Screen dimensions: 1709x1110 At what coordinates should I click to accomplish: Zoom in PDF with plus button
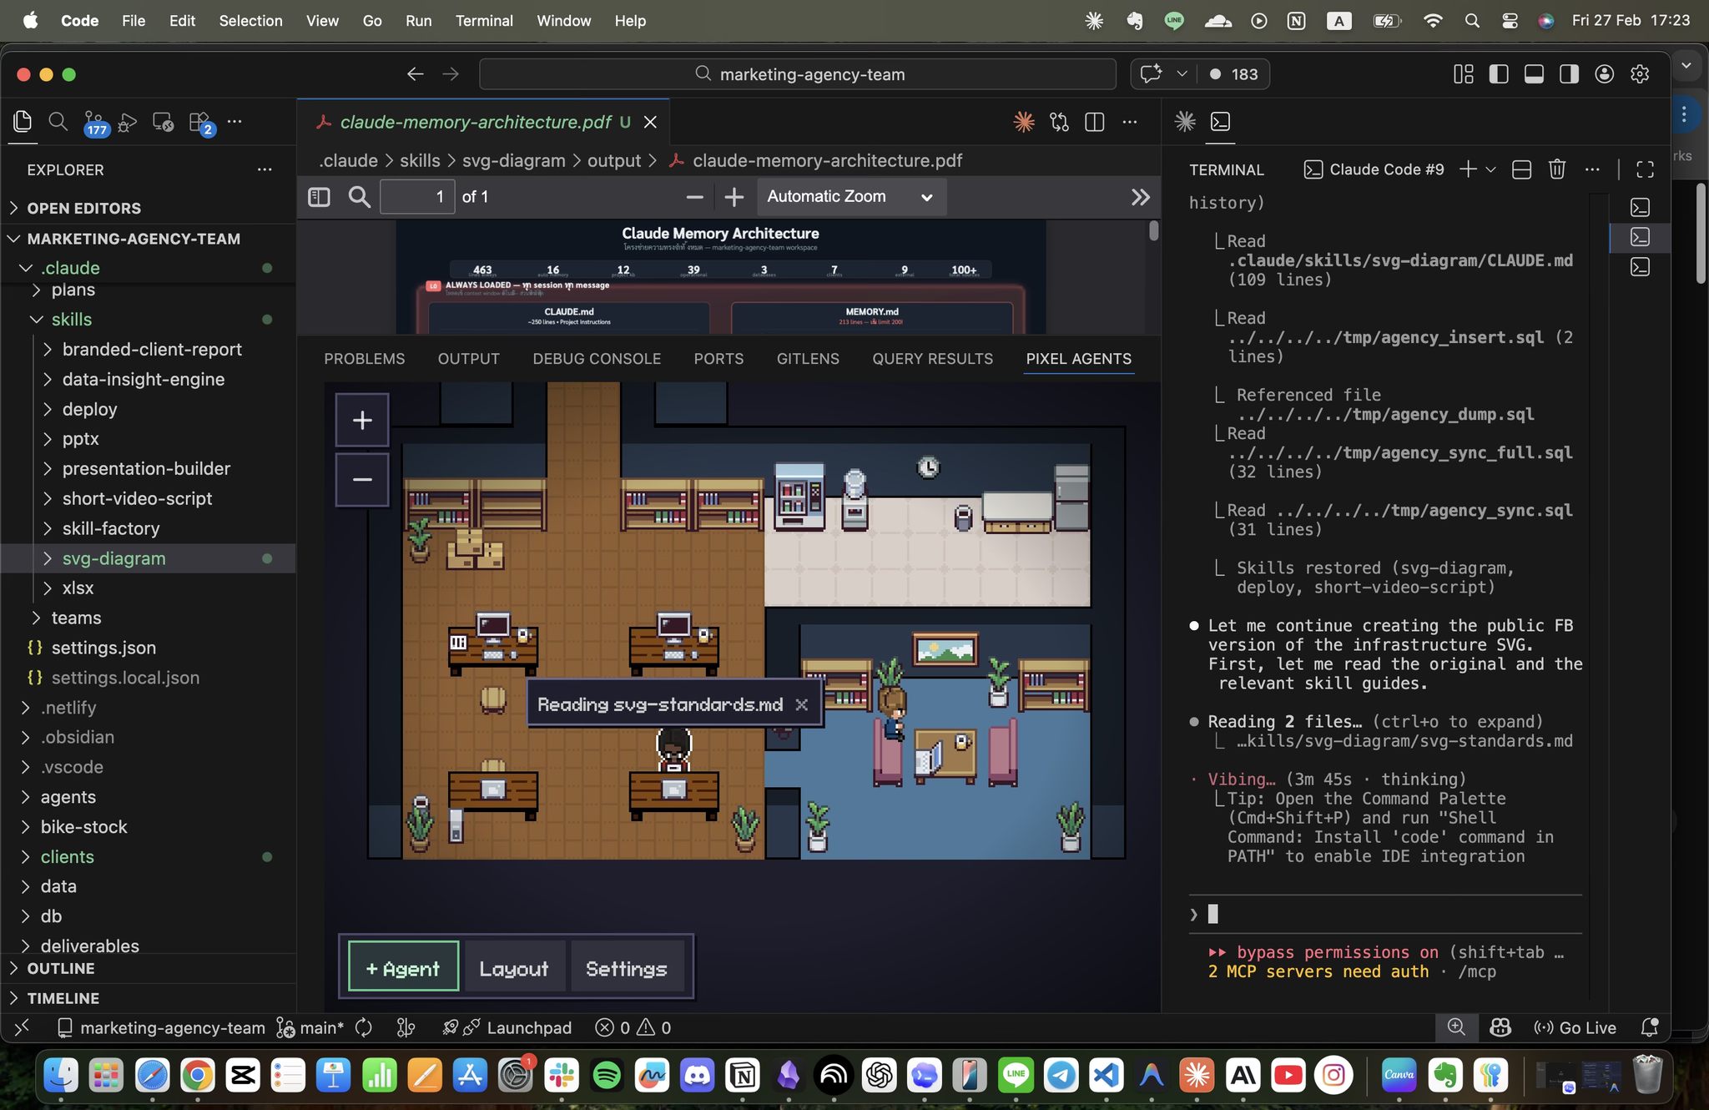[734, 197]
